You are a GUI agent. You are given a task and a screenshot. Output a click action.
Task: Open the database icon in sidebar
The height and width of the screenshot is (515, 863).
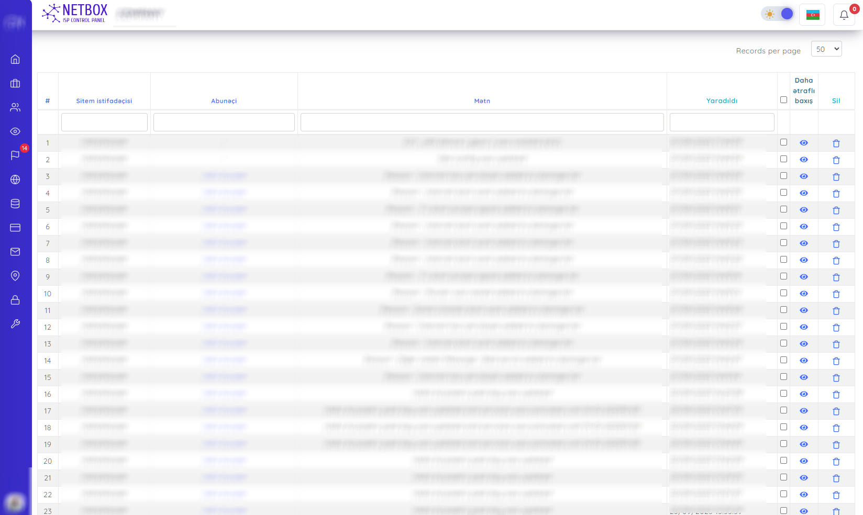[15, 204]
